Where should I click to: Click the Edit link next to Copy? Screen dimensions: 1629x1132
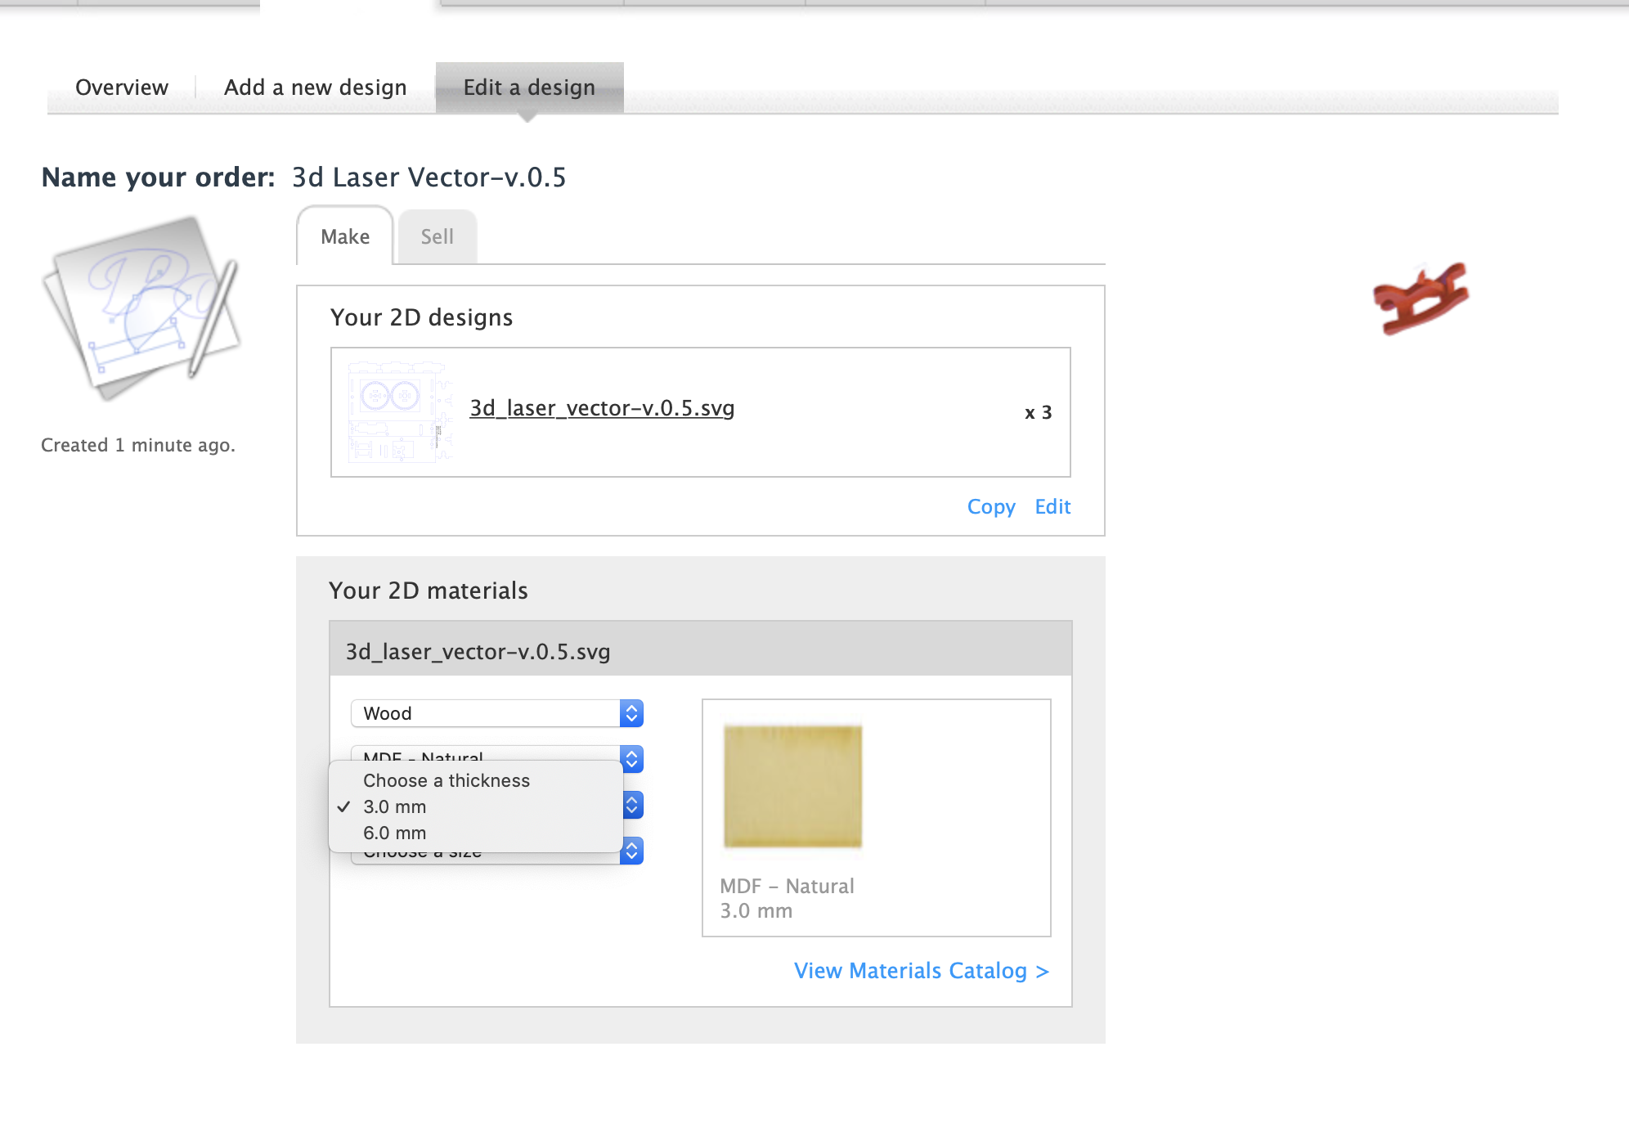point(1052,507)
